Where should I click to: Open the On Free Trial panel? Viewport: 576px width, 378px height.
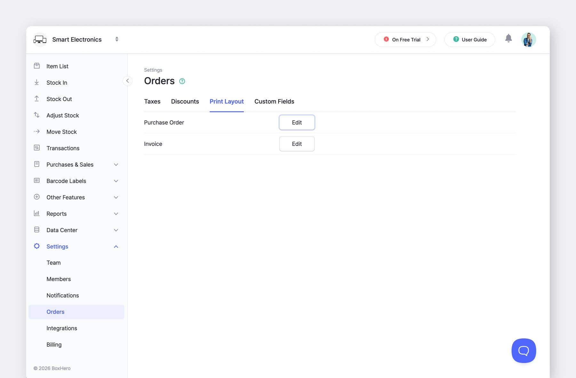[x=405, y=39]
